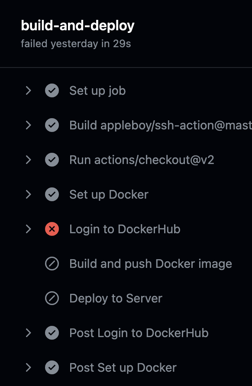Click the red failure icon on Login to DockerHub

[52, 229]
